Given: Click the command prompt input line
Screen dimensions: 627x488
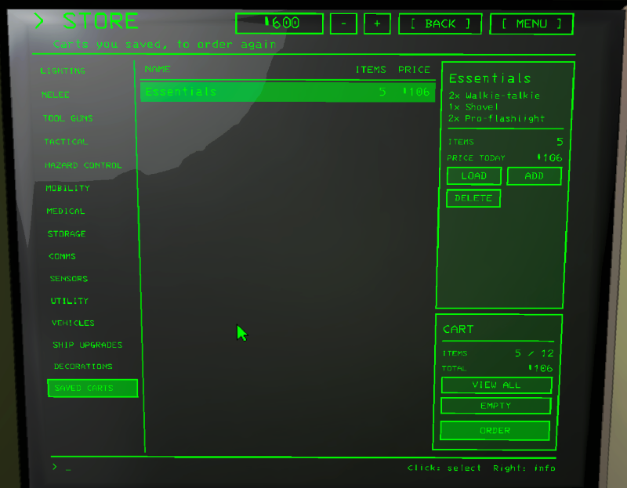Looking at the screenshot, I should pos(62,467).
